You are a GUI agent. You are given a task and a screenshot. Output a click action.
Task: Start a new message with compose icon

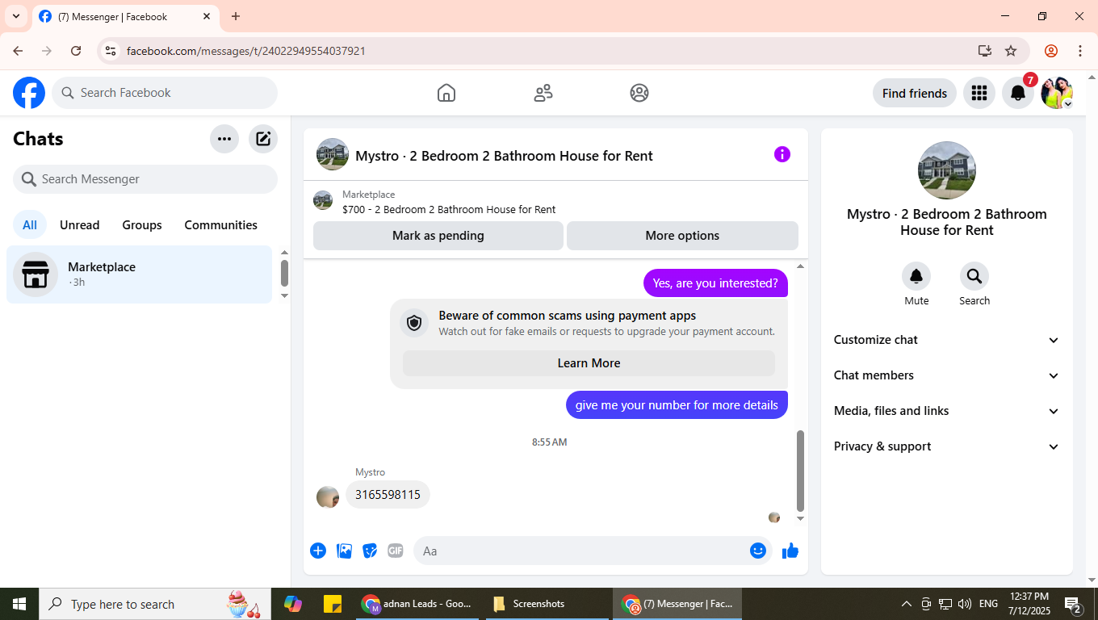click(x=263, y=139)
